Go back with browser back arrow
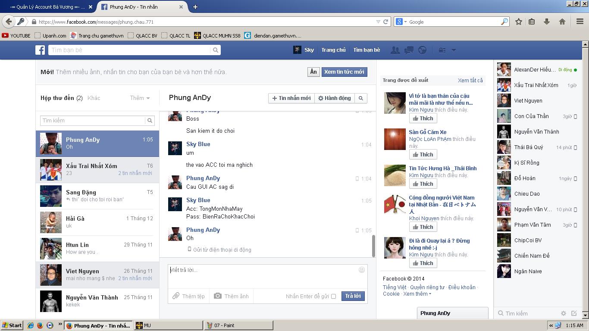589x331 pixels. pos(8,22)
